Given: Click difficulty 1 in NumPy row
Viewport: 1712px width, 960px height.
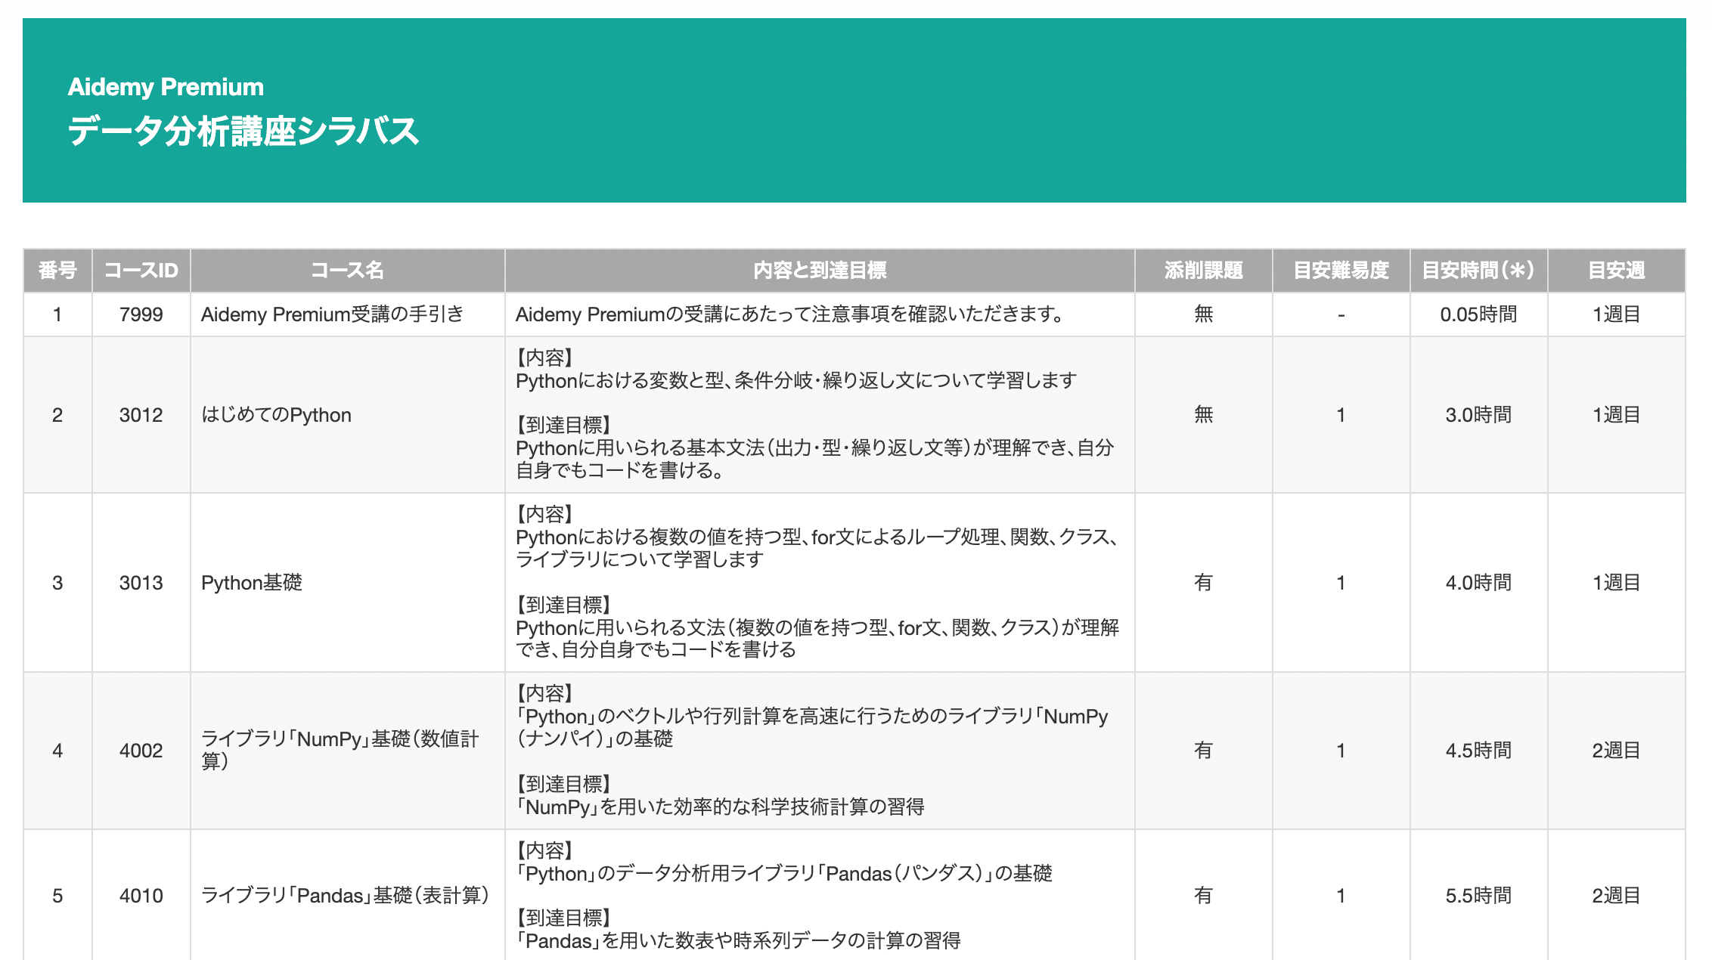Looking at the screenshot, I should click(1341, 751).
